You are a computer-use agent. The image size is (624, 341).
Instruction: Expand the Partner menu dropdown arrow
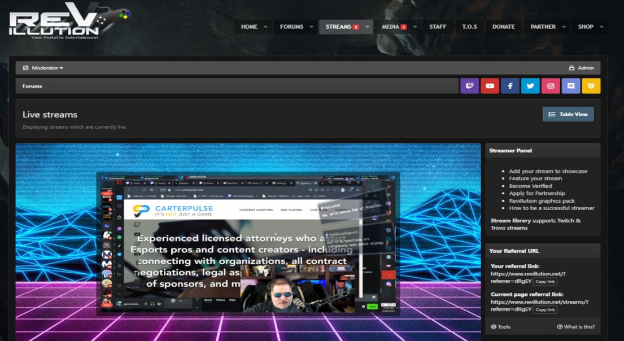pos(564,27)
